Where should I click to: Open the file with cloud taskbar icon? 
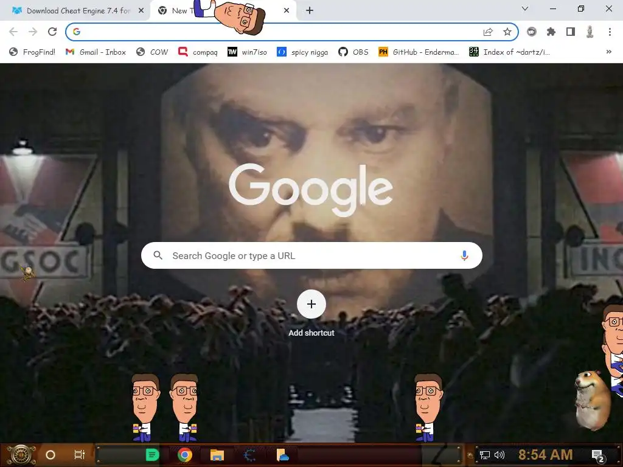[282, 455]
